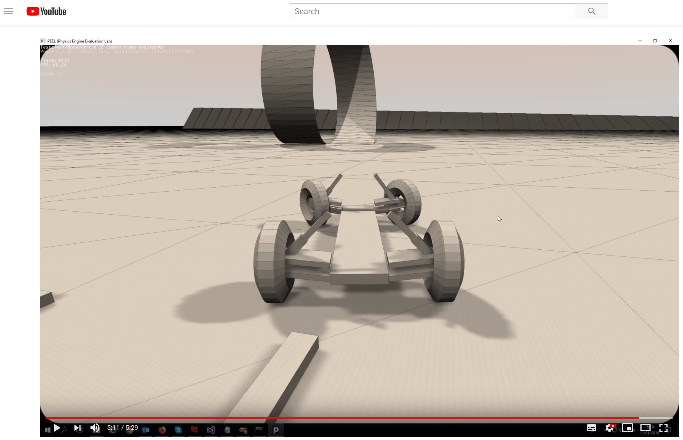Viewport: 683px width, 440px height.
Task: Click the PEEL window title text
Action: click(x=80, y=41)
